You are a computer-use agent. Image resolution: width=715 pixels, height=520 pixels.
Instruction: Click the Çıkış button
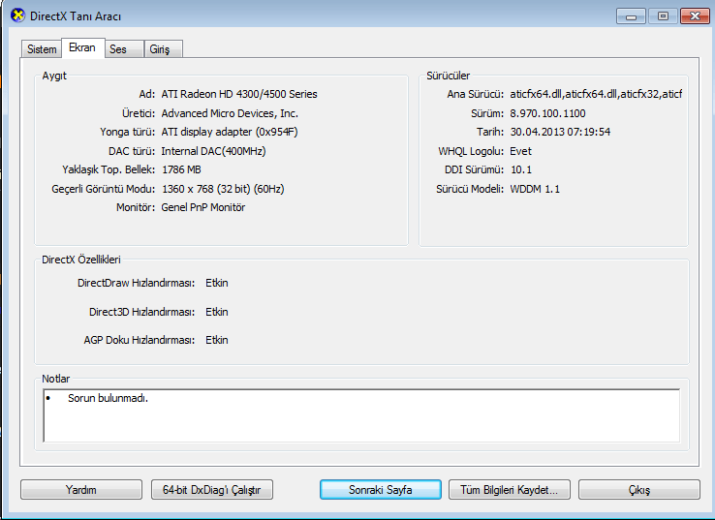tap(638, 489)
